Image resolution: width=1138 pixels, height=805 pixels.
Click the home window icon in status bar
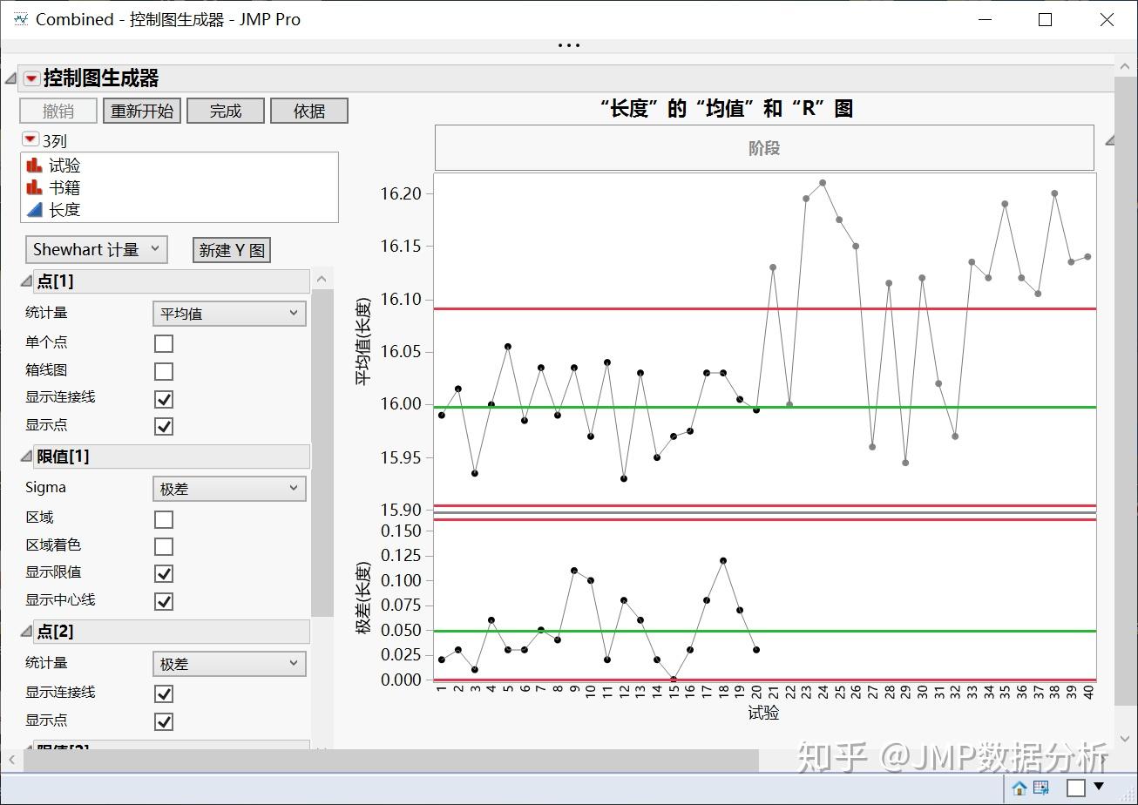(x=1018, y=786)
